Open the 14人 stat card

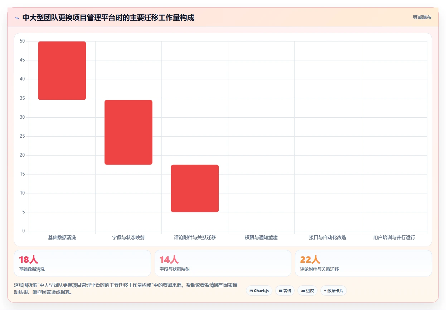tap(223, 263)
